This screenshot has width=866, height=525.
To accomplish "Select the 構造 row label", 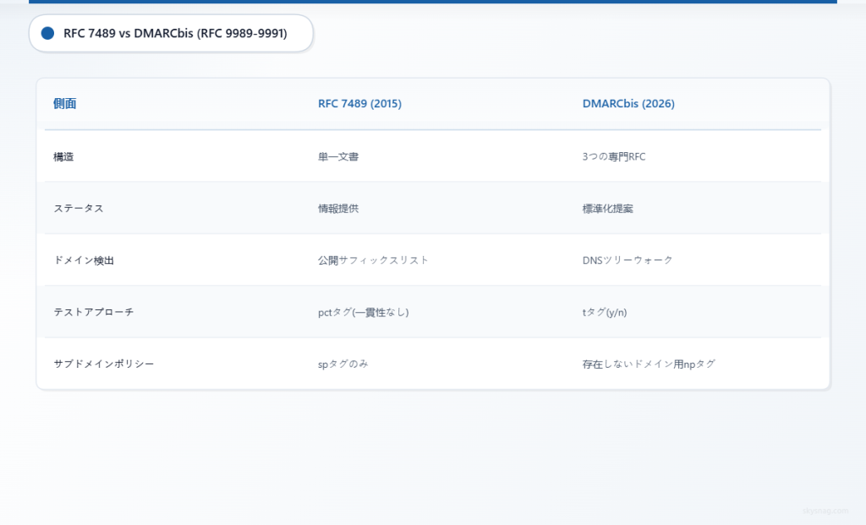I will point(63,156).
